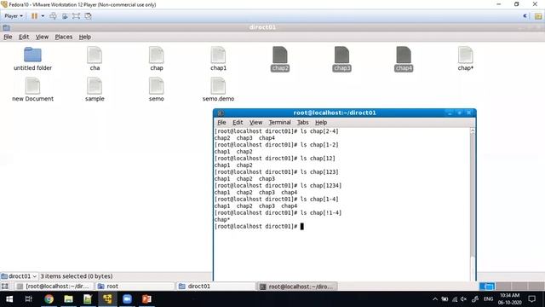This screenshot has width=545, height=307.
Task: Open the terminal window's View menu
Action: point(255,123)
